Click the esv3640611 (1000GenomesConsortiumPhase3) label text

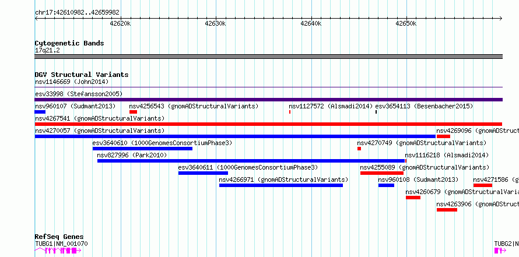(x=248, y=167)
